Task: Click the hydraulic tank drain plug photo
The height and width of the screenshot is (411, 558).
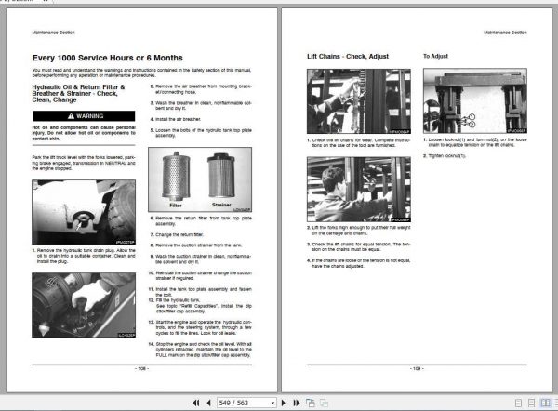Action: 84,212
